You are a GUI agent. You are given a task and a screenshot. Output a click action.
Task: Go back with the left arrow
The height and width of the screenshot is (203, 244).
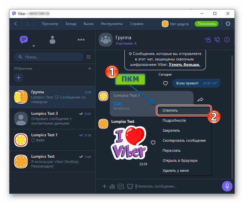15,24
